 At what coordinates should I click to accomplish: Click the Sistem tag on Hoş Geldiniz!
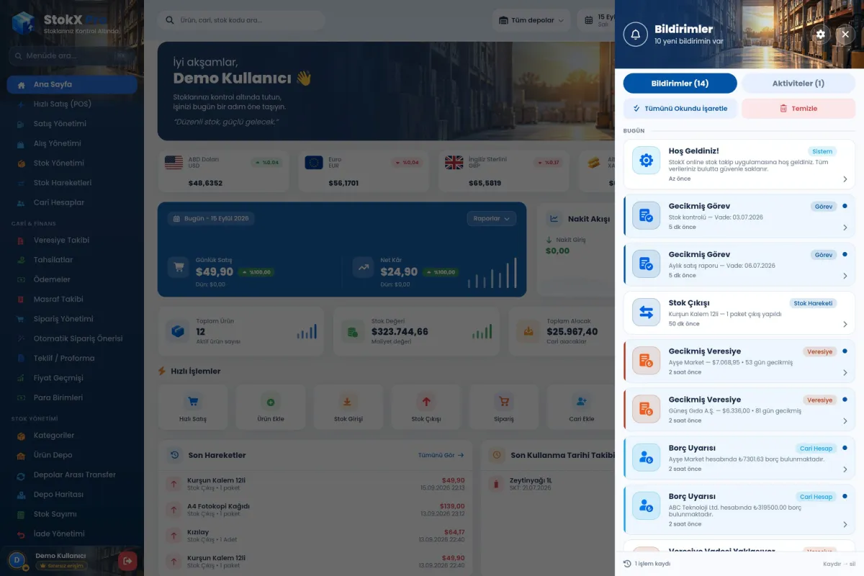click(822, 151)
